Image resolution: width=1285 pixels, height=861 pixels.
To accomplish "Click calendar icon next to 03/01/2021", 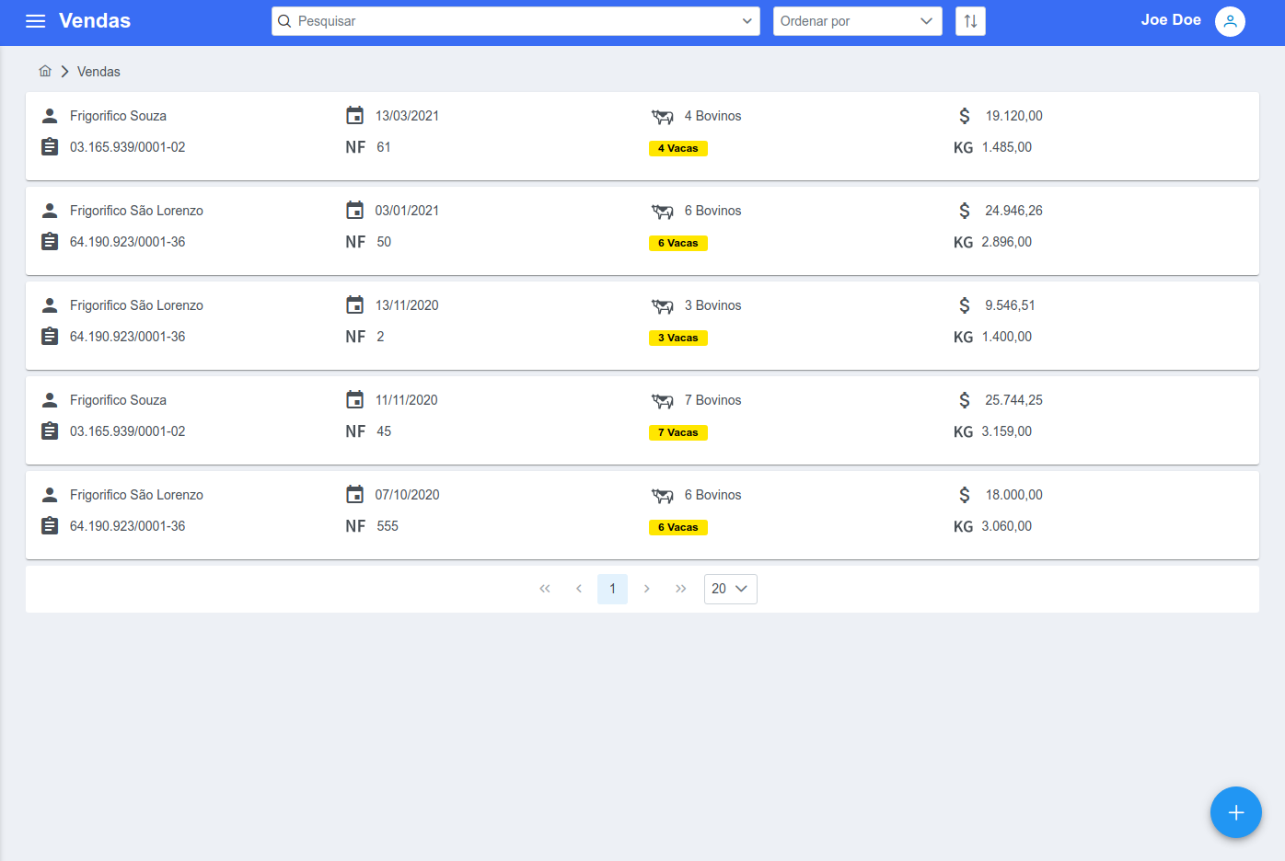I will point(354,211).
